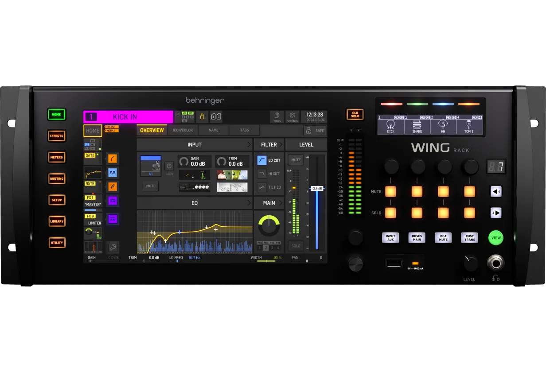
Task: Open the TAGS tab
Action: (x=244, y=130)
